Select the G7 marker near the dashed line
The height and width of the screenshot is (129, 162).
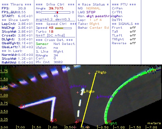coord(76,122)
